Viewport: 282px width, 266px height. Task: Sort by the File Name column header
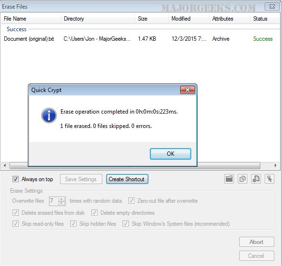pos(31,19)
